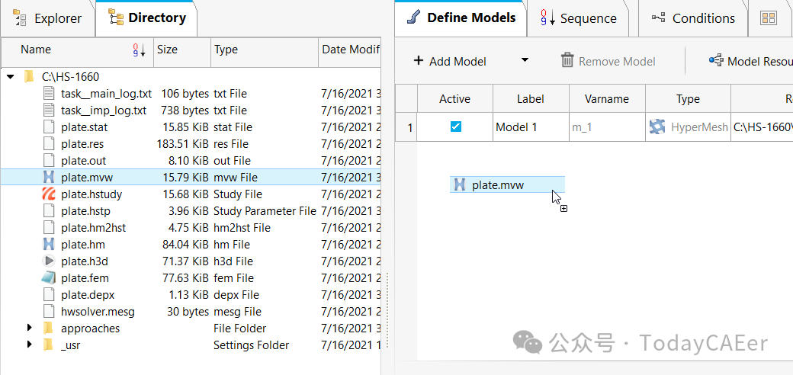Select the plate.hm file name
The image size is (793, 375).
(x=83, y=244)
